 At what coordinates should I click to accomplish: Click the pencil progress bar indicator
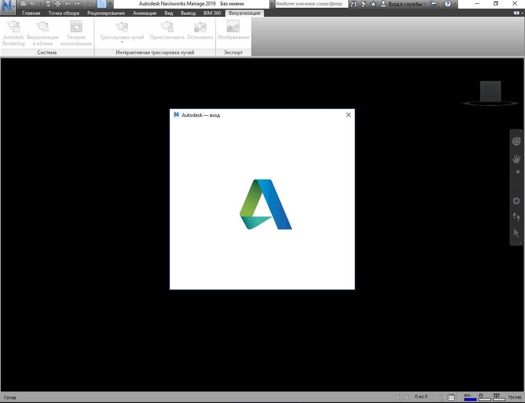[x=470, y=397]
